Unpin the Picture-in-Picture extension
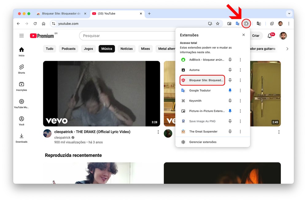 [230, 111]
